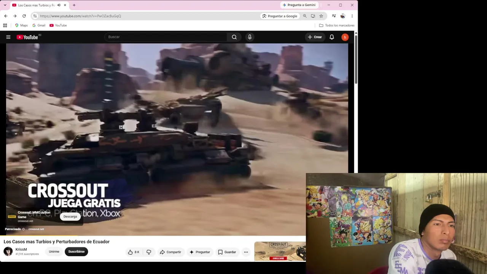This screenshot has width=487, height=274.
Task: Open the Crear dropdown button
Action: coord(315,37)
